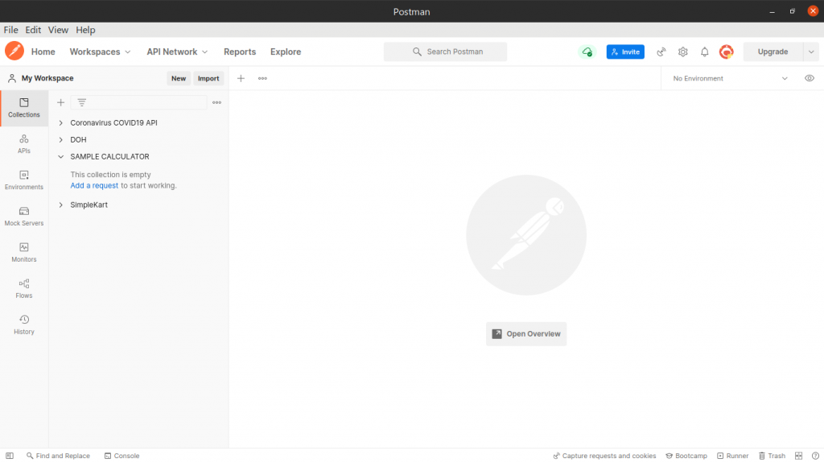
Task: Collapse the SAMPLE CALCULATOR collection
Action: tap(61, 156)
